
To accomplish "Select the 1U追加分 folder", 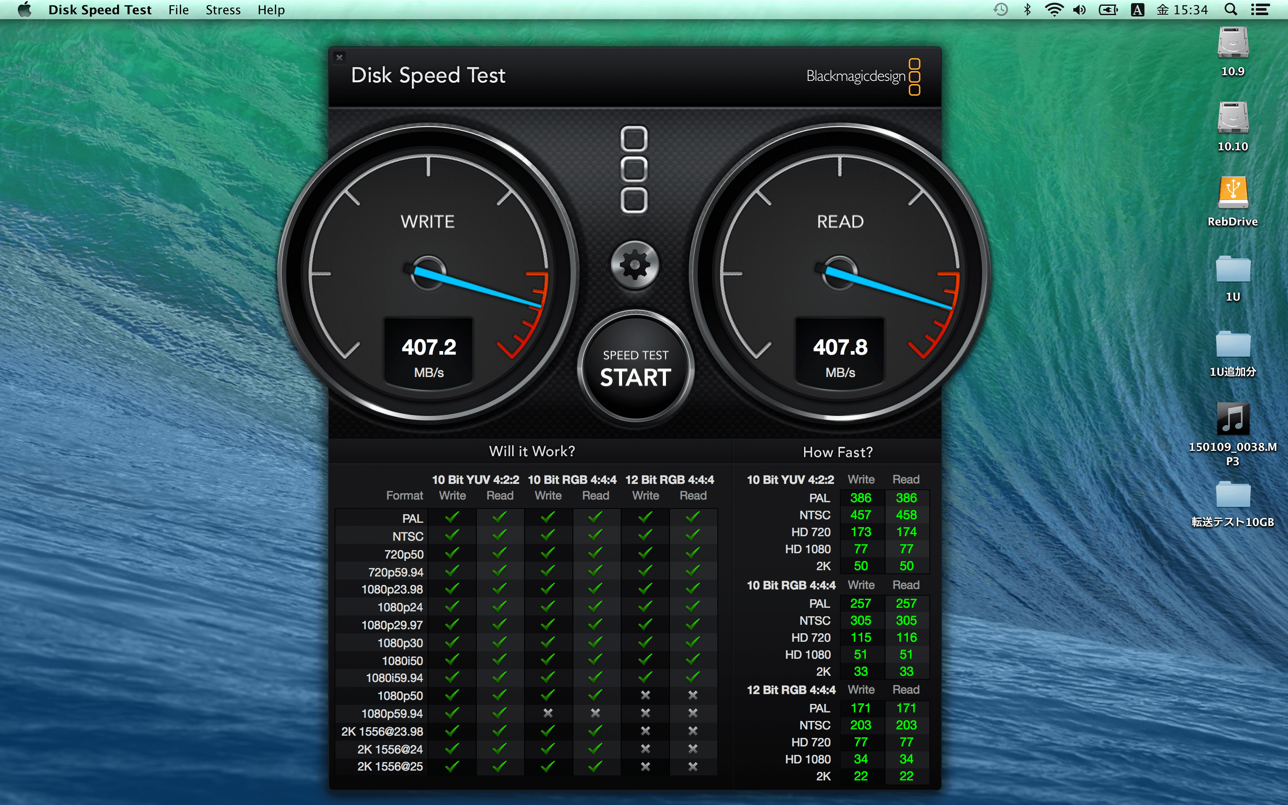I will pyautogui.click(x=1233, y=344).
